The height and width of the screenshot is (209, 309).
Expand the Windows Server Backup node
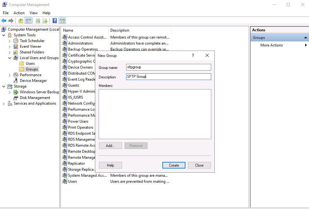10,92
